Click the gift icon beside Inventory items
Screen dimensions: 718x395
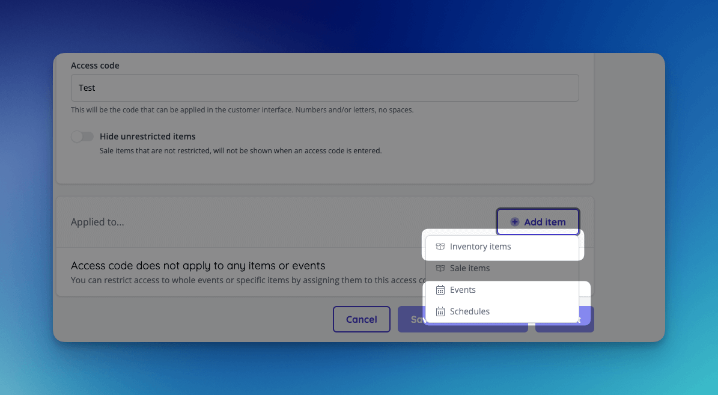click(439, 246)
